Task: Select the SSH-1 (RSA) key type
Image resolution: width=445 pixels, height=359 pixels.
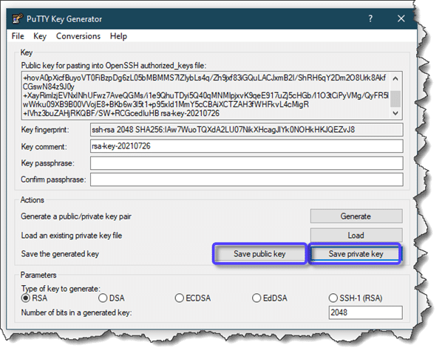Action: click(x=333, y=298)
